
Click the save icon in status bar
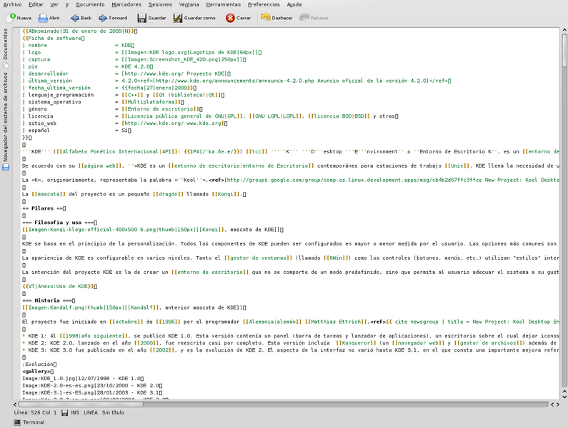(65, 412)
